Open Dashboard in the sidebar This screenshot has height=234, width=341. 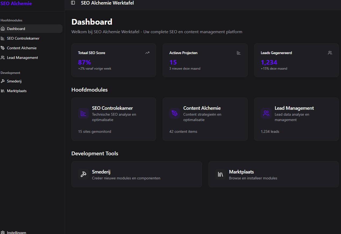pos(16,29)
